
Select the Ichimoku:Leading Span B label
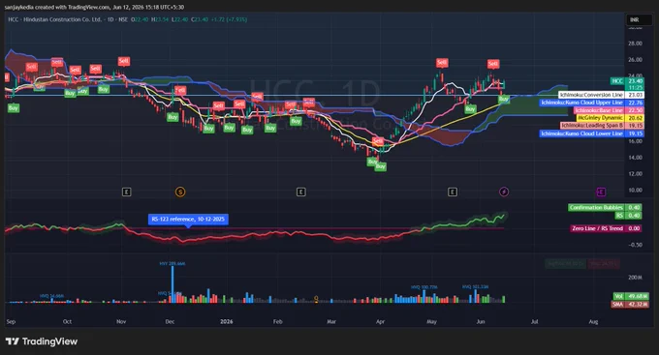602,126
